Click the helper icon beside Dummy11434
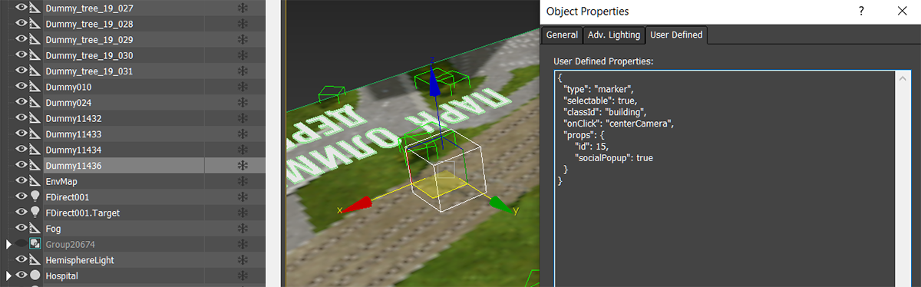Screen dimensions: 921x287 click(35, 150)
